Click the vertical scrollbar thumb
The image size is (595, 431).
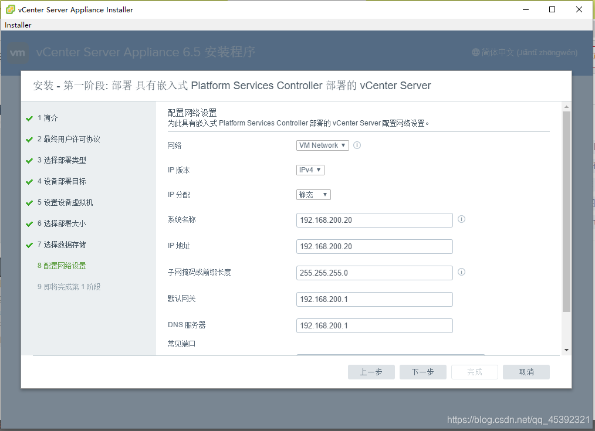click(x=566, y=212)
